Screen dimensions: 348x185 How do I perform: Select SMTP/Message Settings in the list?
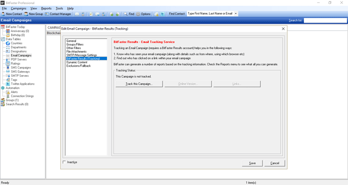point(82,55)
